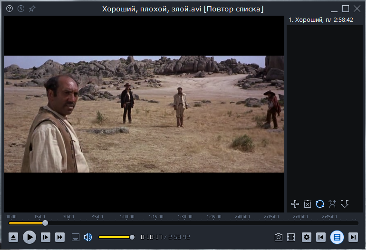
Task: Seek to the 2:45:00 timeline marker
Action: tap(329, 217)
